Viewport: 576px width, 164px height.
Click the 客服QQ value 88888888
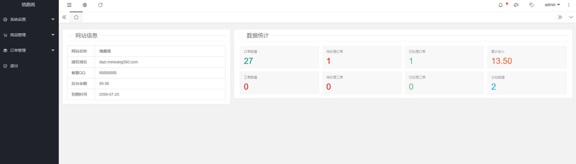tap(108, 73)
